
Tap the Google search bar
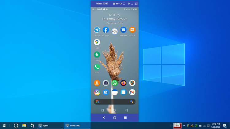(x=115, y=102)
